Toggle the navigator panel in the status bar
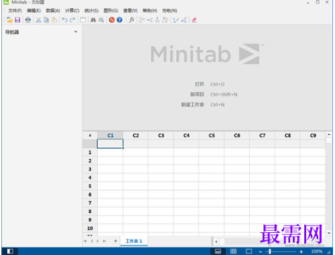This screenshot has height=255, width=335. coord(10,251)
